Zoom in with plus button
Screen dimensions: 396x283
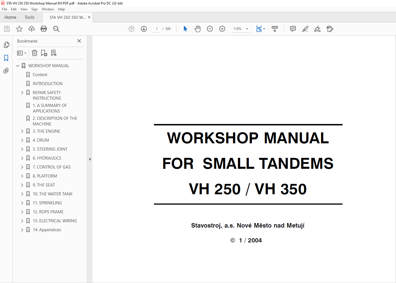(x=222, y=29)
